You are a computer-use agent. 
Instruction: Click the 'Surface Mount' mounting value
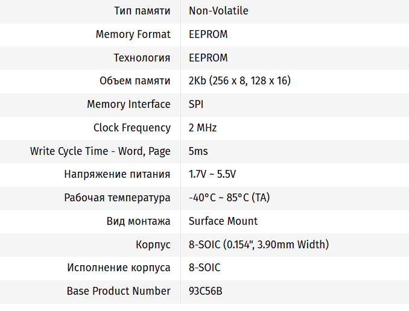point(223,221)
